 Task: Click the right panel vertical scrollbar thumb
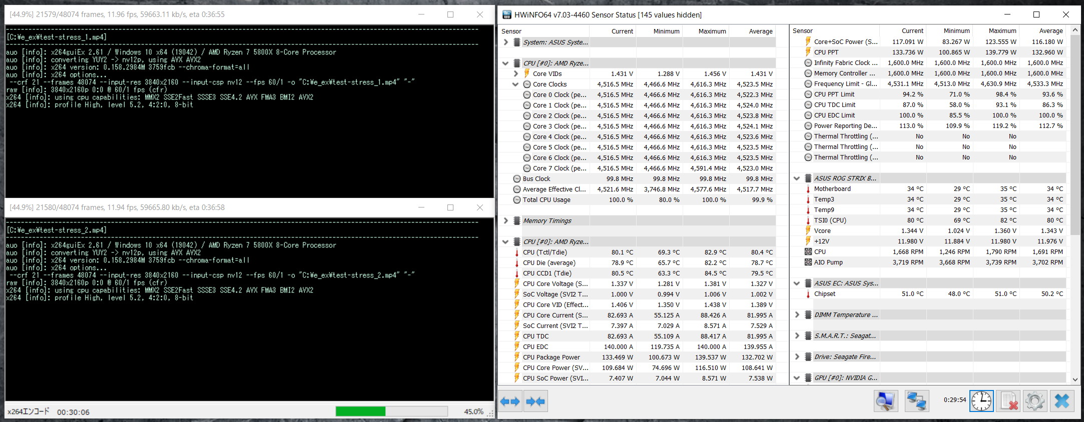1075,135
